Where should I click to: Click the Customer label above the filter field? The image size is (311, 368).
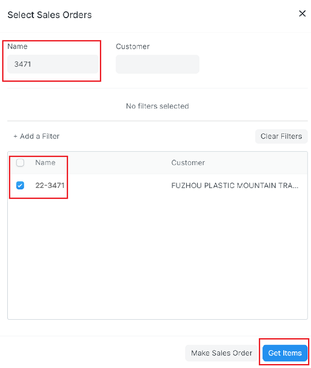pos(133,46)
